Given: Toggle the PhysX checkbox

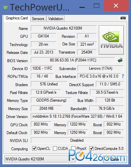Looking at the screenshot, I should click(x=73, y=149).
